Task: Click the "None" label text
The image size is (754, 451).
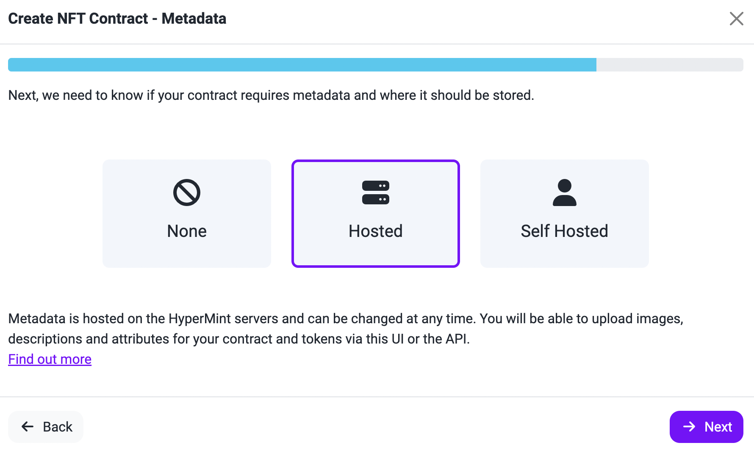Action: 187,231
